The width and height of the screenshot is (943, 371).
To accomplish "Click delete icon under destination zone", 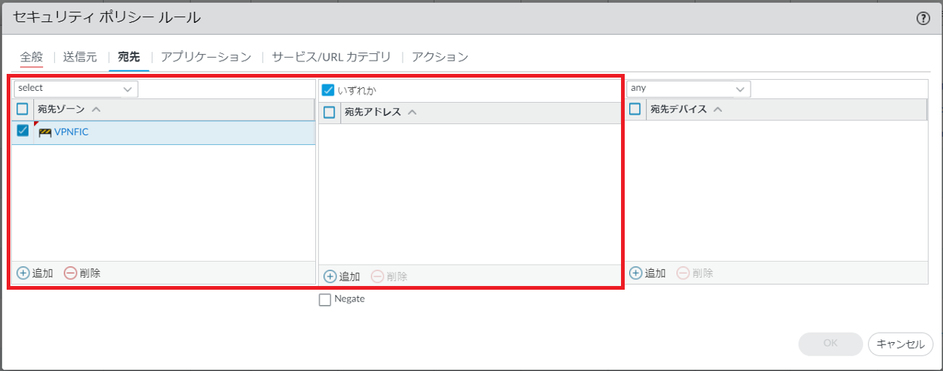I will coord(70,273).
